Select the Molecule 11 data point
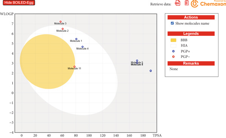 75,67
